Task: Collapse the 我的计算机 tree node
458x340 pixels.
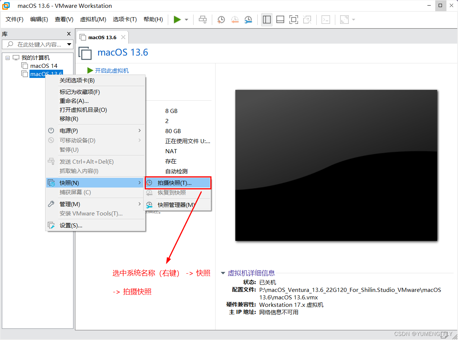Action: 7,58
